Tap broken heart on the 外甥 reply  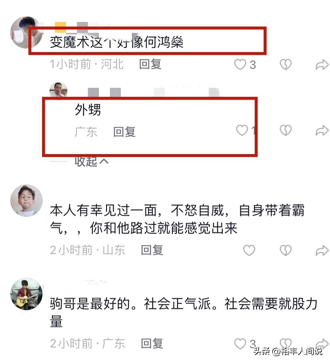[x=286, y=130]
